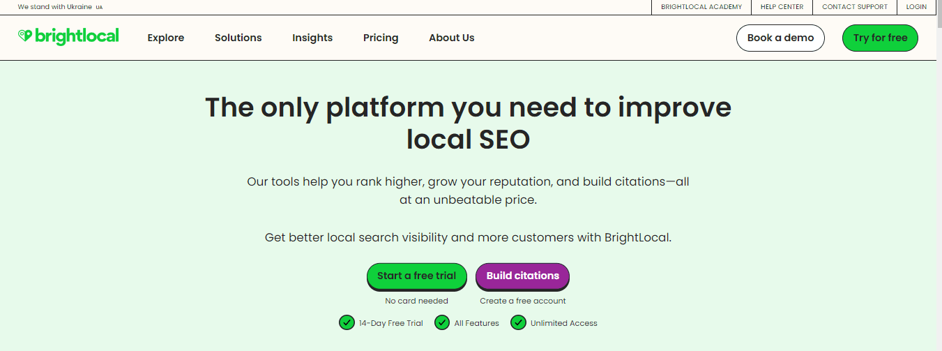
Task: Click the green checkmark beside 14-Day Free Trial
Action: [x=347, y=322]
